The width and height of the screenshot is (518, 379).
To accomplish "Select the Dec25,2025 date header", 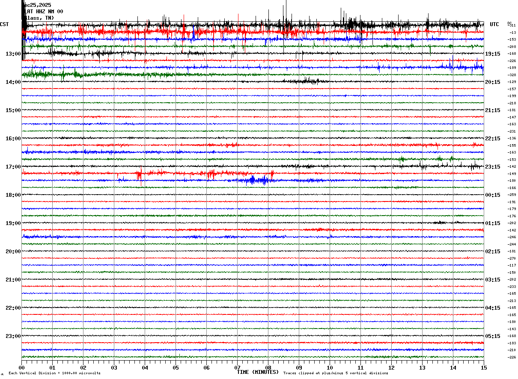I will coord(39,5).
